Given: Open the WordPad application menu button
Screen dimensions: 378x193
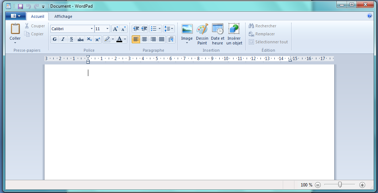Looking at the screenshot, I should pos(16,16).
